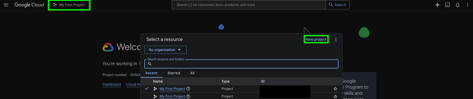473x99 pixels.
Task: Click the magnifier icon in project search
Action: [x=150, y=64]
